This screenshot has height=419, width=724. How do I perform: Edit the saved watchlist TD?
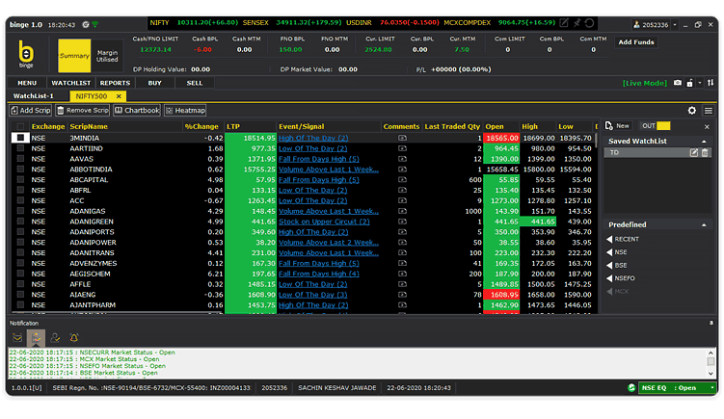693,152
